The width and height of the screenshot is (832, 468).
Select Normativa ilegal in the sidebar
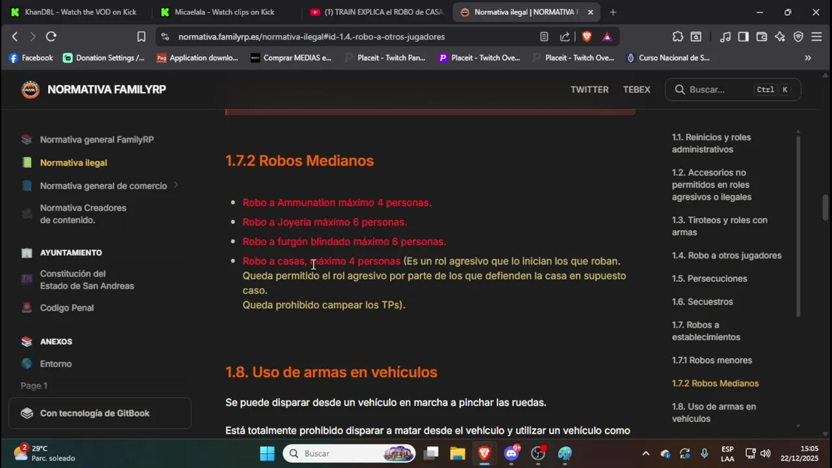point(73,162)
